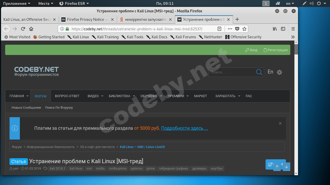Close the Firefox Privacy Notice tab
Screen dimensions: 330x185
tap(112, 20)
